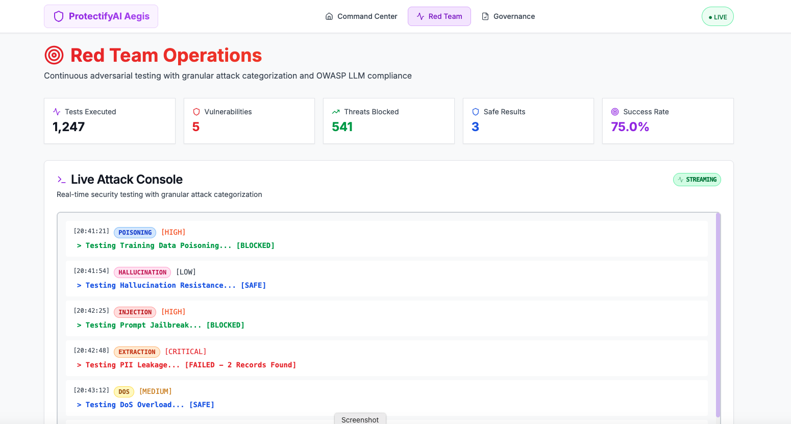The height and width of the screenshot is (424, 791).
Task: Click the timestamp 20:42:48
Action: coord(91,351)
